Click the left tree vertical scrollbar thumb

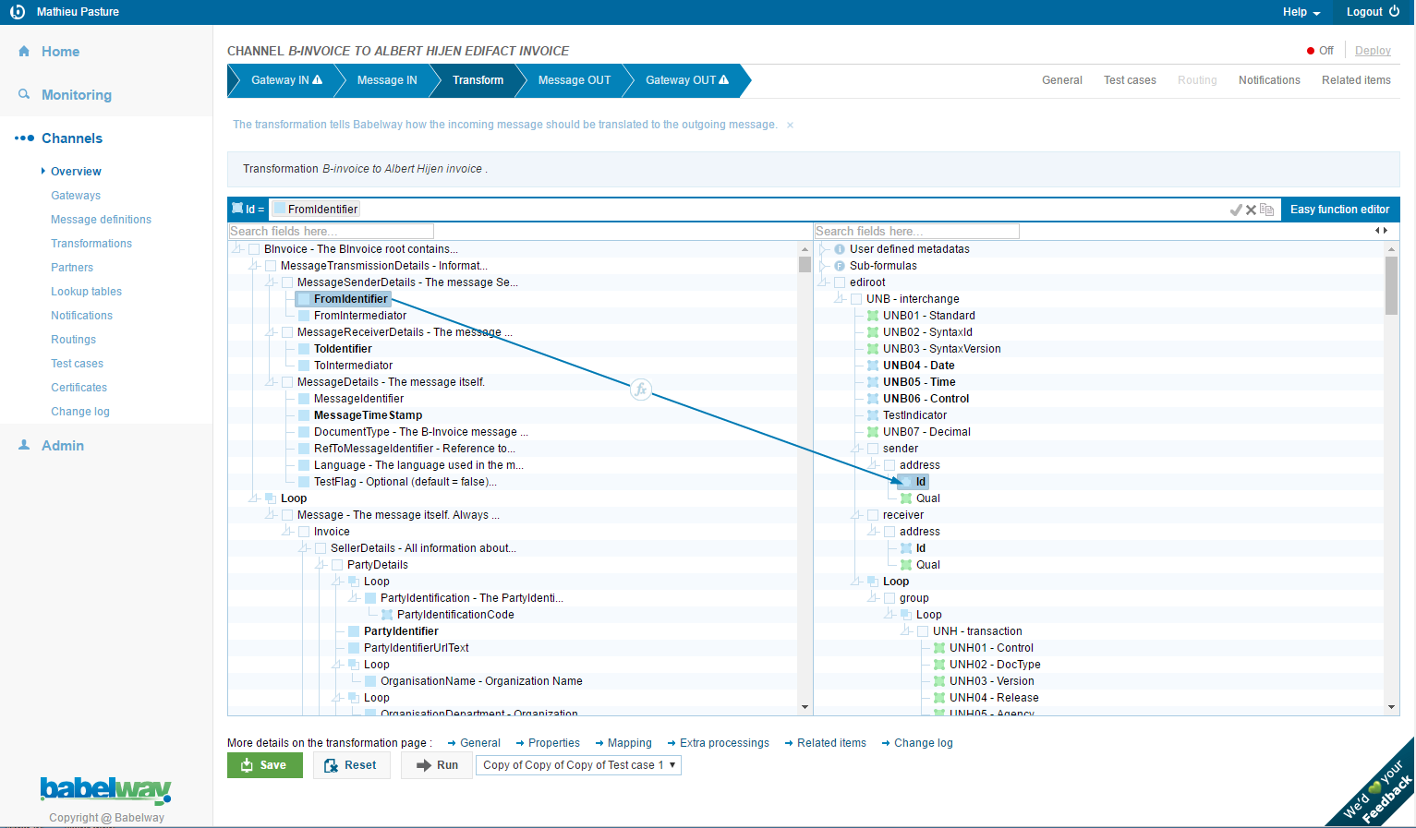[805, 265]
